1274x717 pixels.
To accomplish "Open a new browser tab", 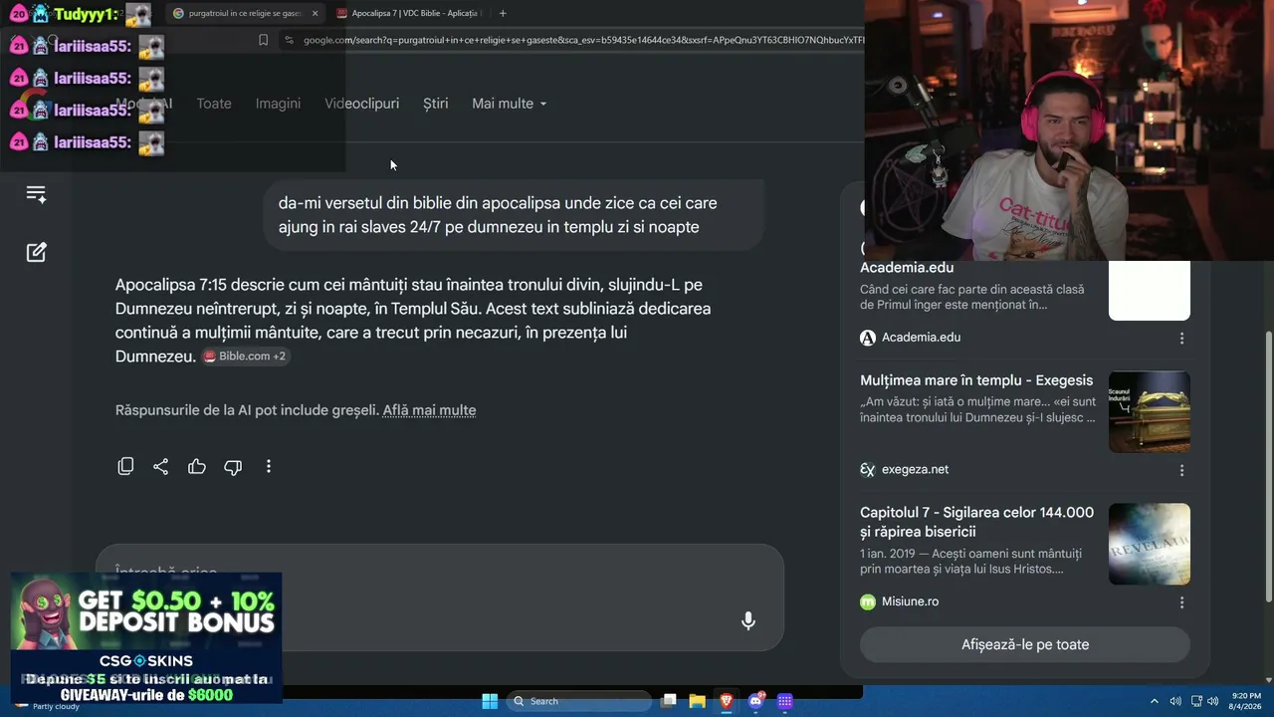I will point(503,13).
